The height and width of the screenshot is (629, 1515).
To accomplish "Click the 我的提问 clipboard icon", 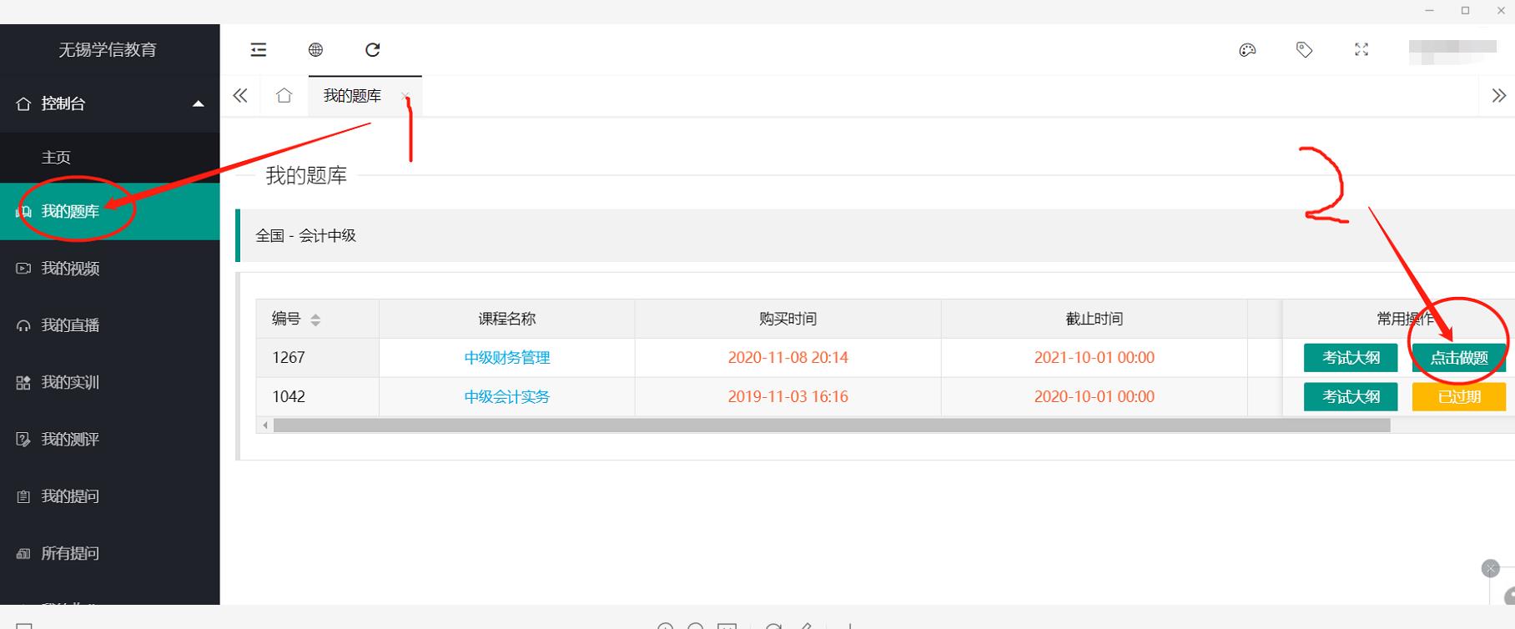I will [23, 496].
